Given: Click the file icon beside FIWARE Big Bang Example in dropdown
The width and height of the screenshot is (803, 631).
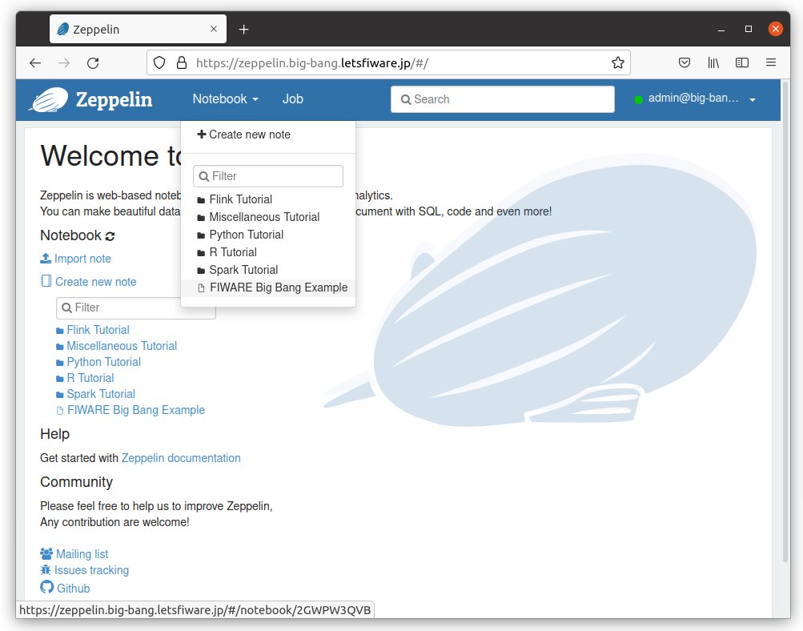Looking at the screenshot, I should (x=201, y=288).
